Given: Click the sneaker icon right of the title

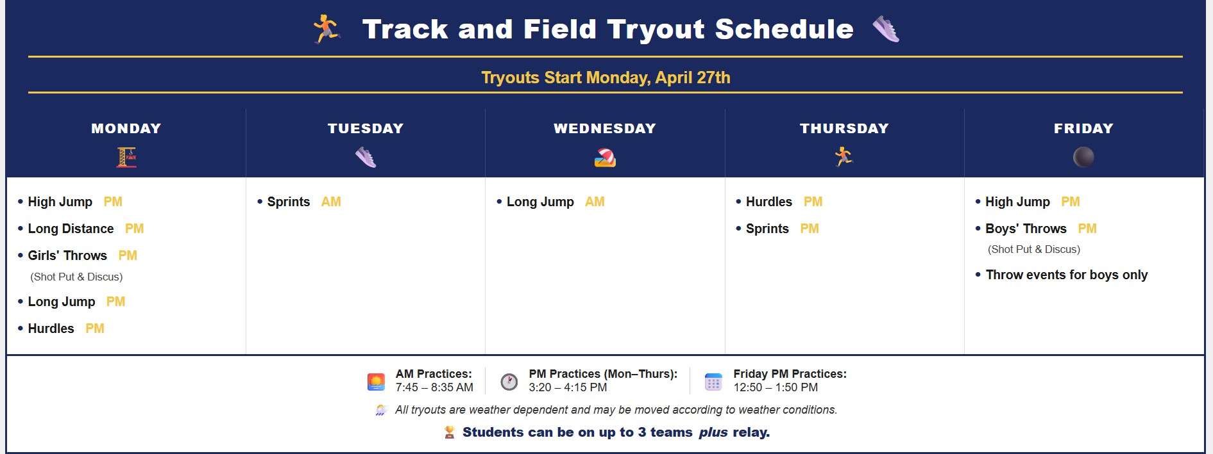Looking at the screenshot, I should pos(886,29).
